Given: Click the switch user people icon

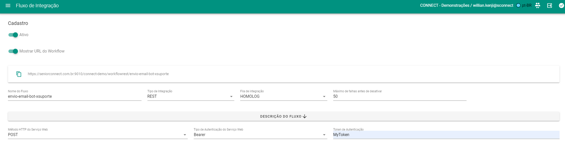Looking at the screenshot, I should tap(538, 6).
